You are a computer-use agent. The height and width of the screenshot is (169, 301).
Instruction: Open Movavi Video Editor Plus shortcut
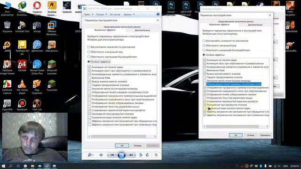pos(37,67)
